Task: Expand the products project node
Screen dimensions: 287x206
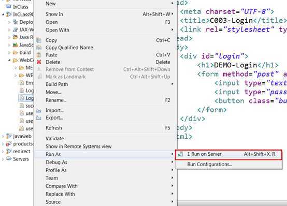Action: 3,144
